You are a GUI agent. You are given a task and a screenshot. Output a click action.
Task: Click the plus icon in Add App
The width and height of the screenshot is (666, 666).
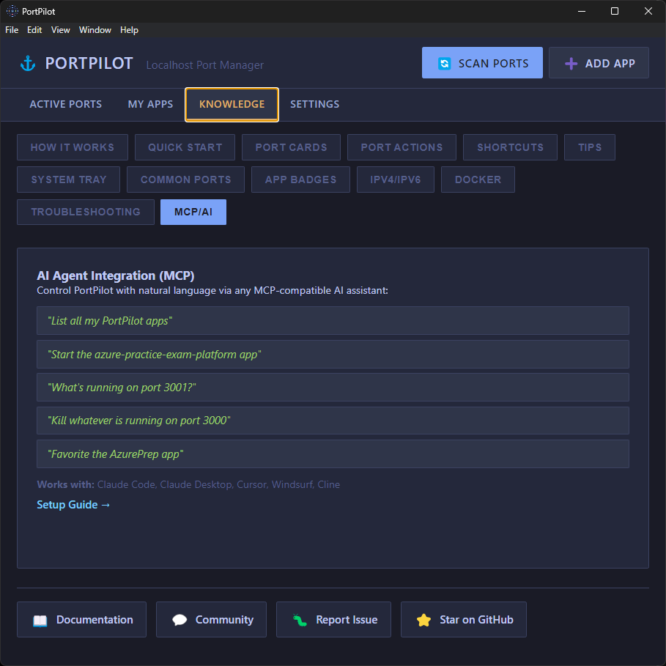pyautogui.click(x=571, y=64)
